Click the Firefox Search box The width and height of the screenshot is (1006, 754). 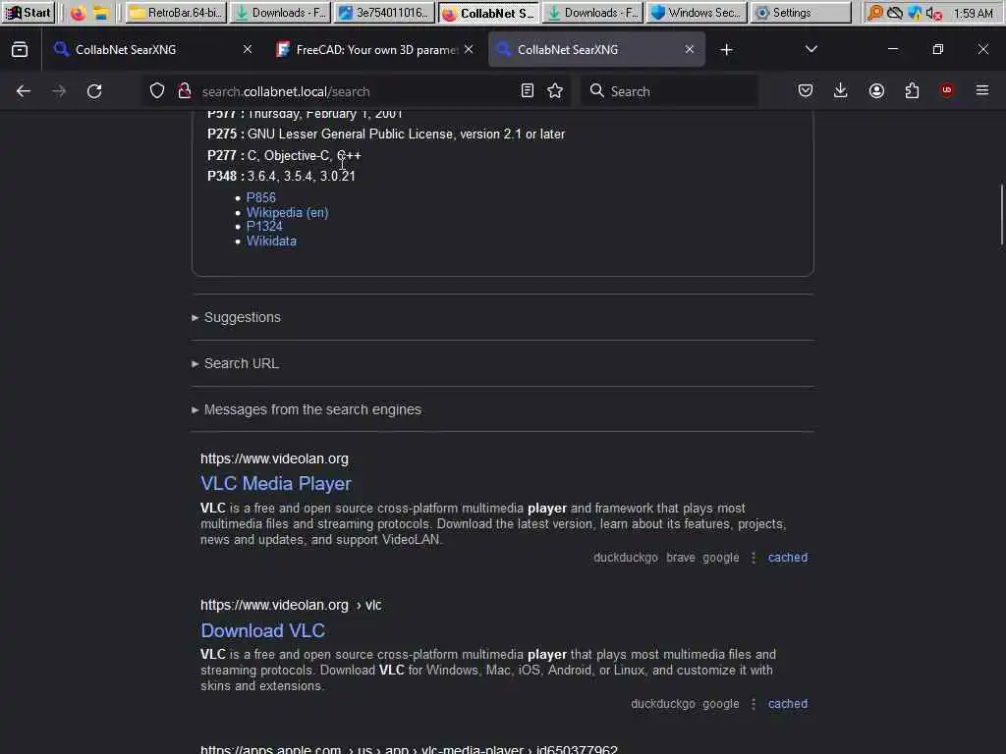coord(669,91)
